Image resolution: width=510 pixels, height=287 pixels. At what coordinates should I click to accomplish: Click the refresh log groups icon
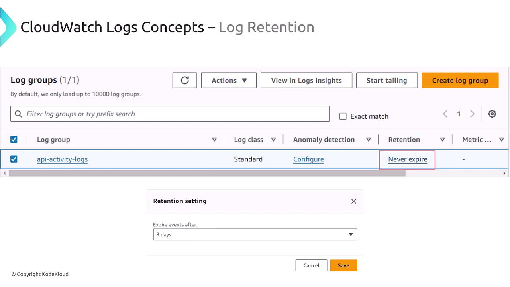pos(184,80)
